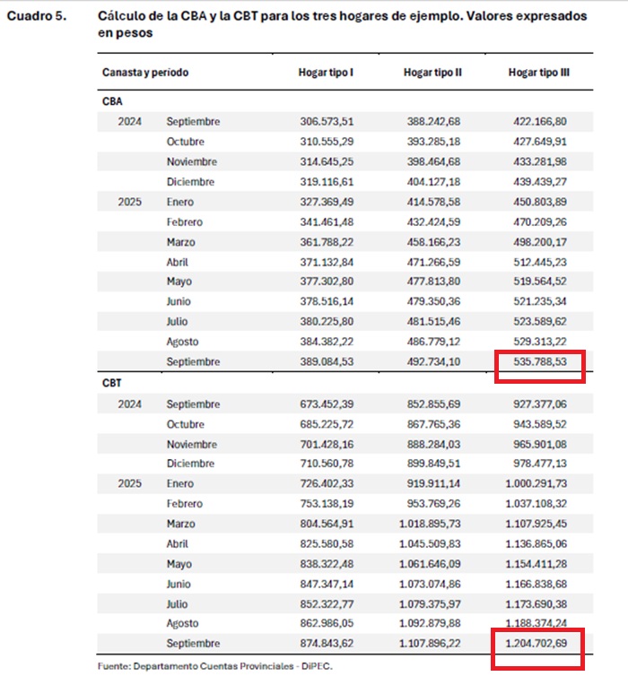Select the cell showing 1.000.291,73
The width and height of the screenshot is (628, 685).
535,484
